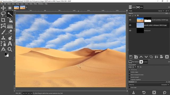Select the Zoom magnifier tool
Viewport: 170px width, 95px height.
pos(10,49)
